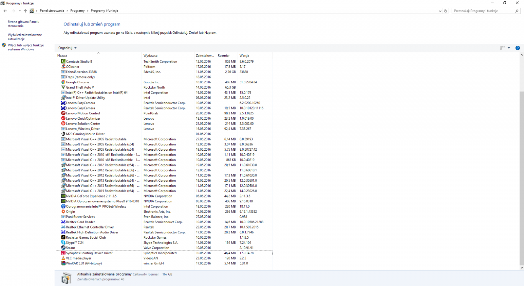This screenshot has width=524, height=286.
Task: Click the VLC media player cone icon
Action: 63,258
